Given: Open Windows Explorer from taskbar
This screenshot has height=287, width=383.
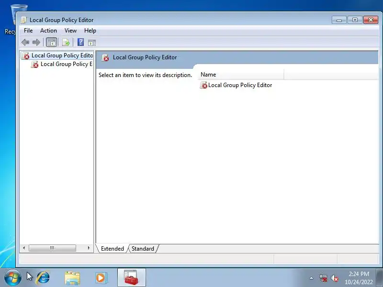Looking at the screenshot, I should click(72, 278).
